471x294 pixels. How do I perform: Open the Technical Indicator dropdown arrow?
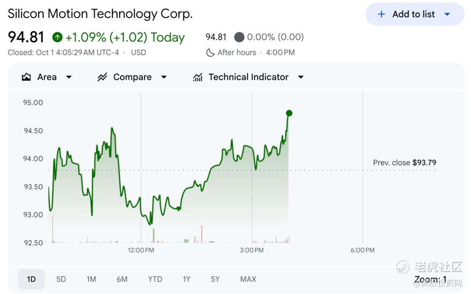[x=300, y=77]
